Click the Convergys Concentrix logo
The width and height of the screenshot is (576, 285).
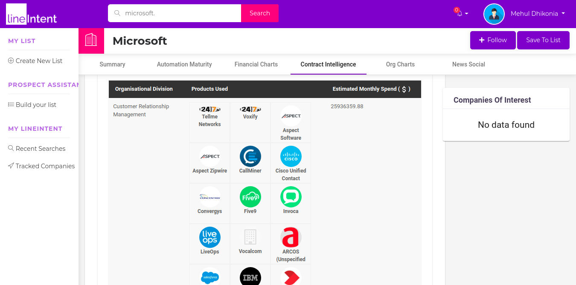[210, 197]
